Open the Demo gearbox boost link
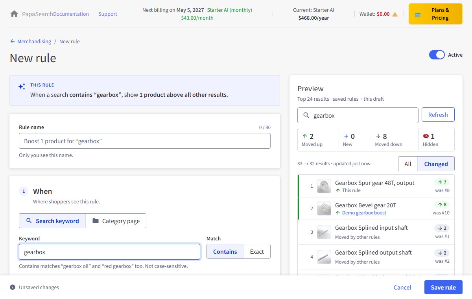472x299 pixels. click(364, 213)
